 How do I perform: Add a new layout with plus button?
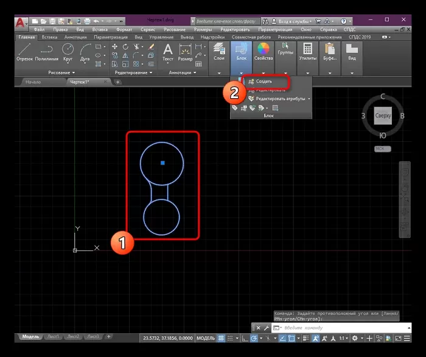(109, 337)
